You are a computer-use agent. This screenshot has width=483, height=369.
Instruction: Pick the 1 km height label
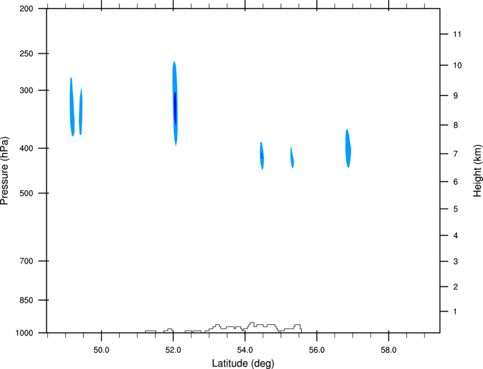(455, 312)
